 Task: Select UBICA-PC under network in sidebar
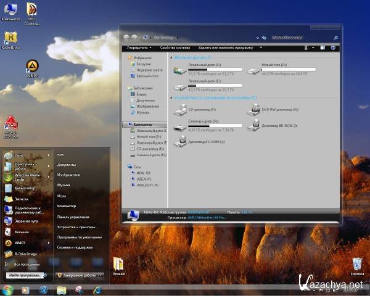(x=145, y=179)
